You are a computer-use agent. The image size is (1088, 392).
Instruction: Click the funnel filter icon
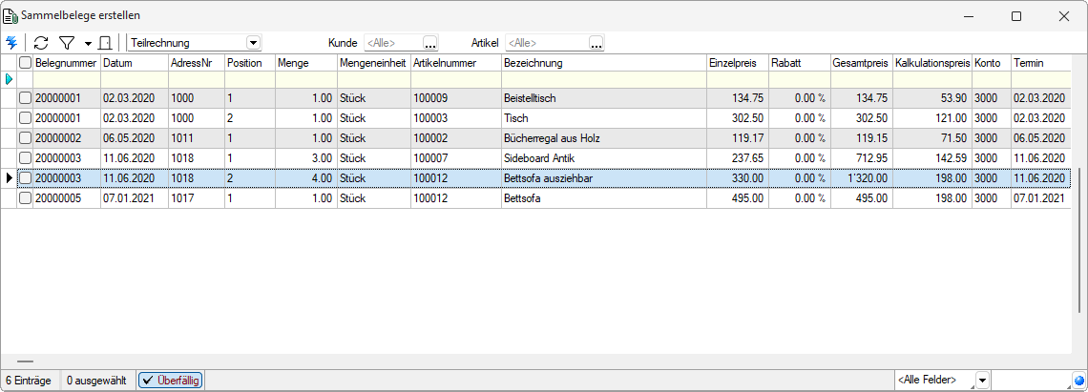click(66, 43)
